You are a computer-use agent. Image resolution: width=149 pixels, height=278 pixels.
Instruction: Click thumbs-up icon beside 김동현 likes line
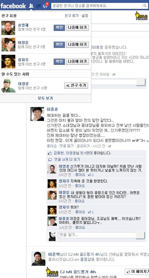50,153
